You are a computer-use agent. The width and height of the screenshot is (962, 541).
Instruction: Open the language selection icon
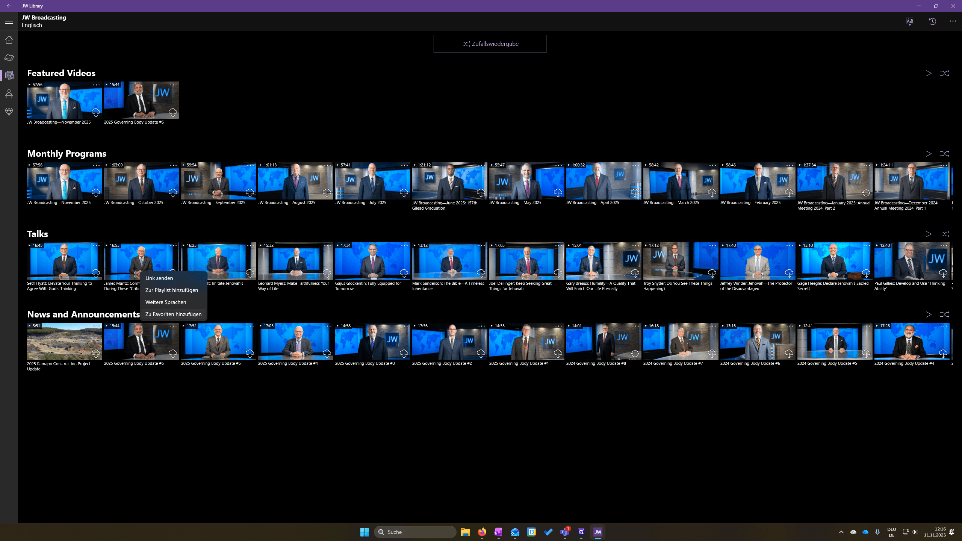click(x=910, y=21)
